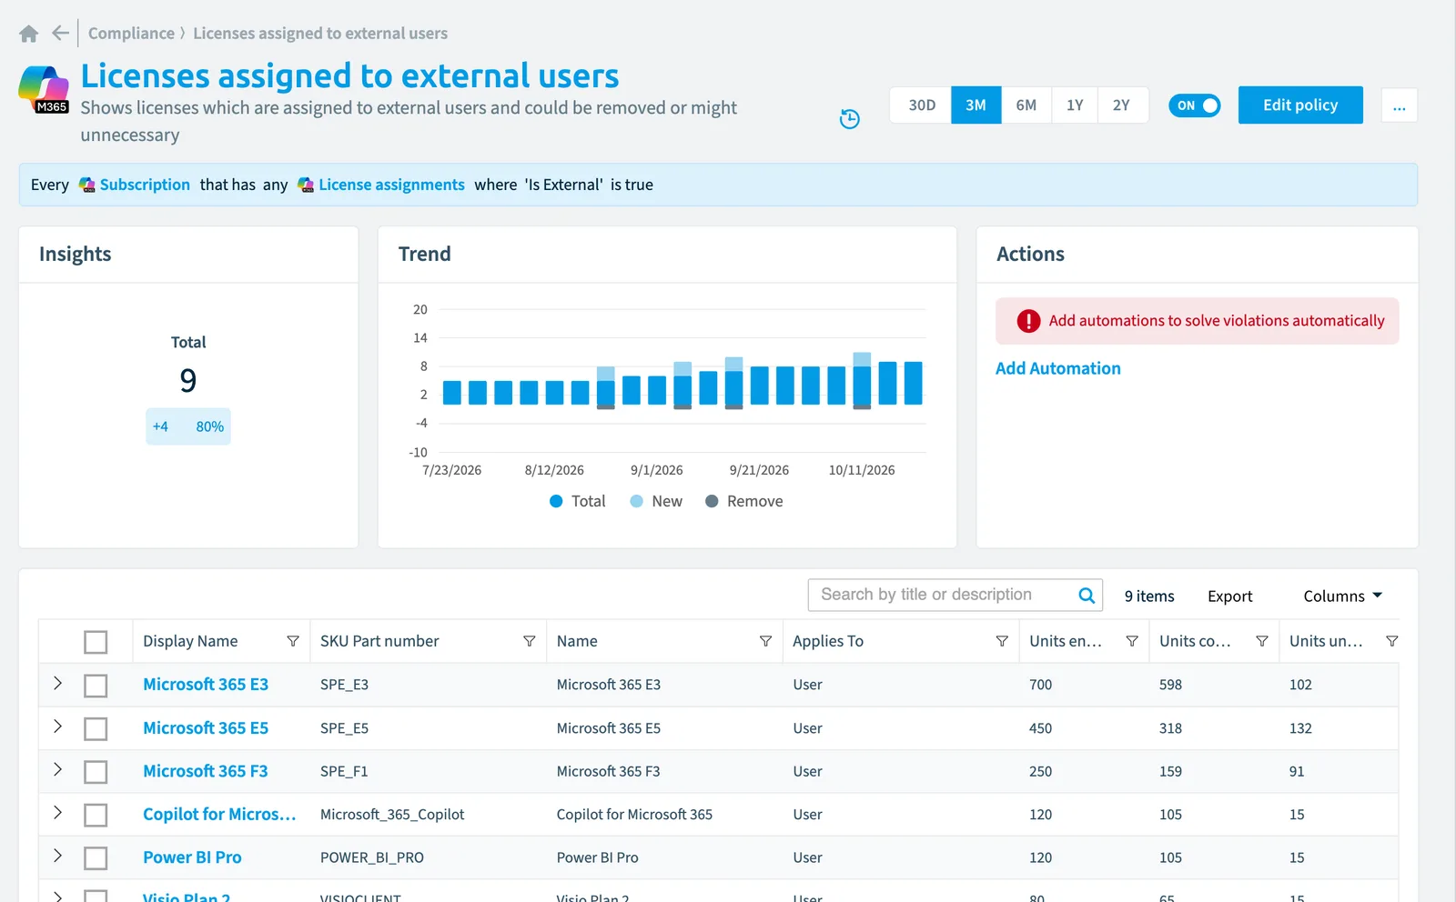1456x902 pixels.
Task: Click the red warning icon in Actions
Action: (1028, 321)
